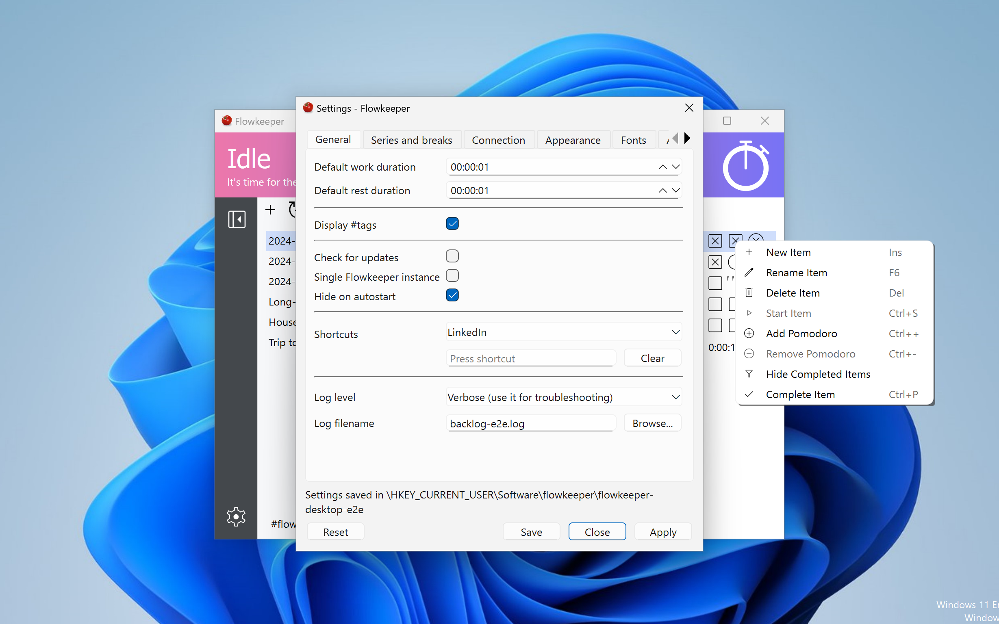Click the pencil icon beside Rename Item

[749, 272]
